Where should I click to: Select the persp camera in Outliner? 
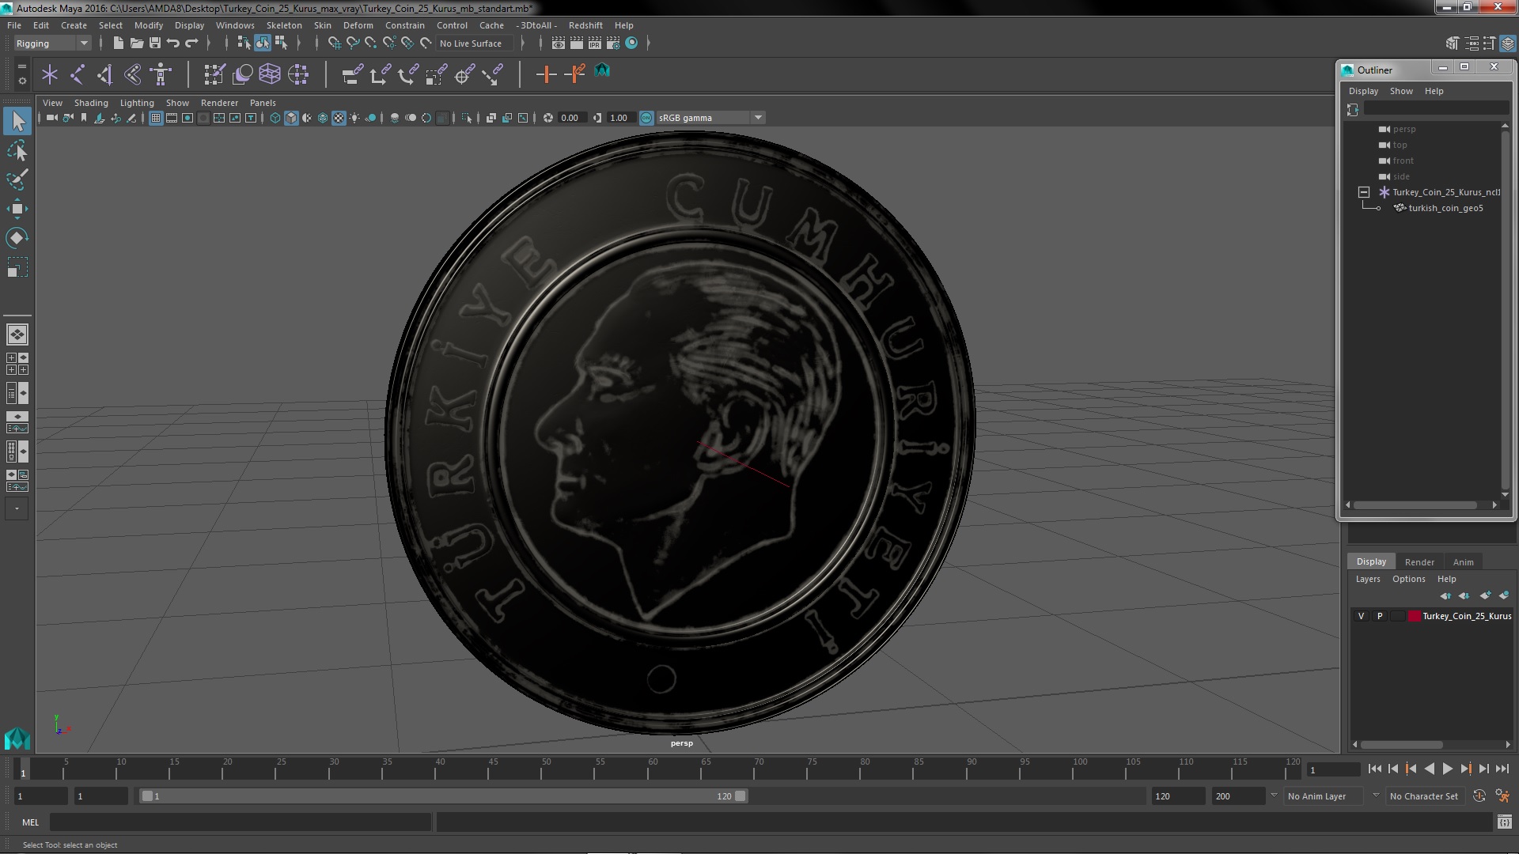pyautogui.click(x=1404, y=129)
